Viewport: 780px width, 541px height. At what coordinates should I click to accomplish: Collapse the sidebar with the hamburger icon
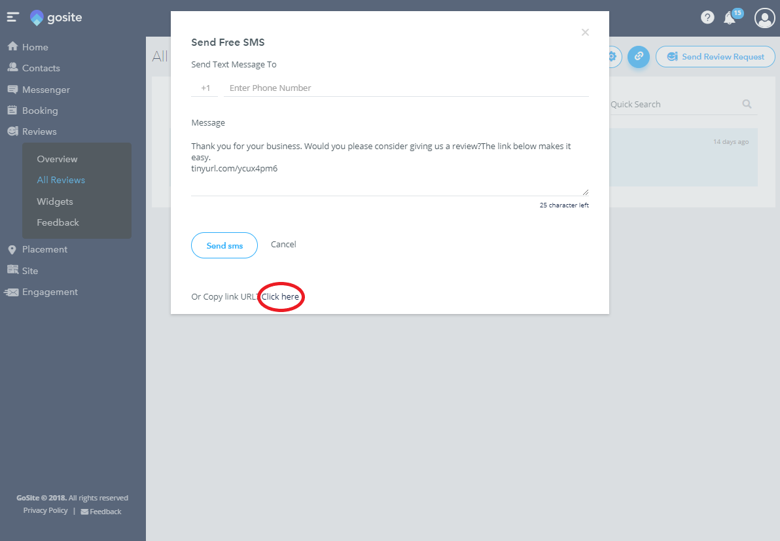(13, 18)
